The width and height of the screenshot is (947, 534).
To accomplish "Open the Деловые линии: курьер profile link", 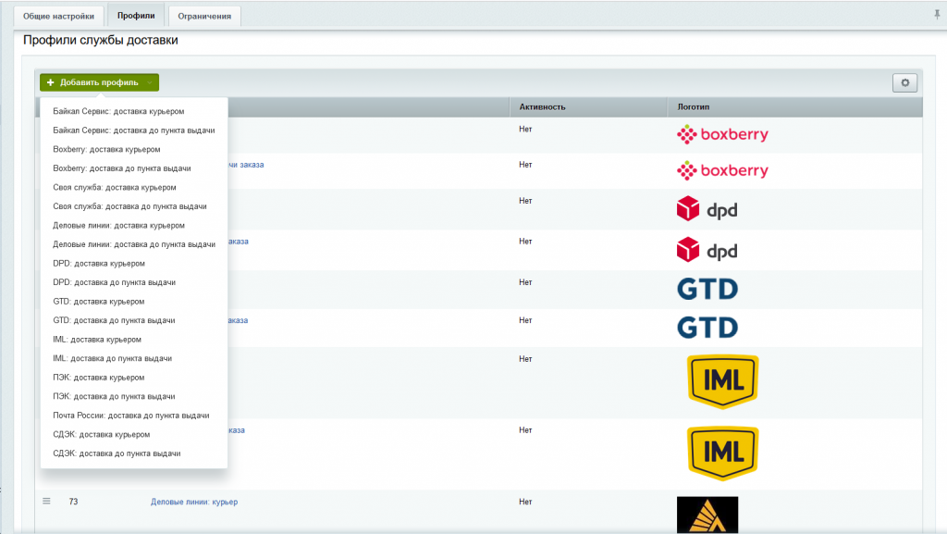I will coord(194,502).
